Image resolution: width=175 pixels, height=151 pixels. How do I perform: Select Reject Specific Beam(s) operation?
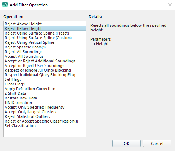[45, 47]
